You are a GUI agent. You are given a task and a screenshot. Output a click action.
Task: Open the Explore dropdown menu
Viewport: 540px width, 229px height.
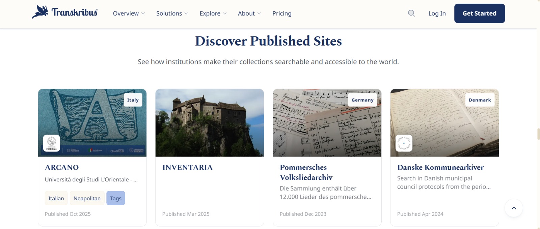pyautogui.click(x=213, y=13)
